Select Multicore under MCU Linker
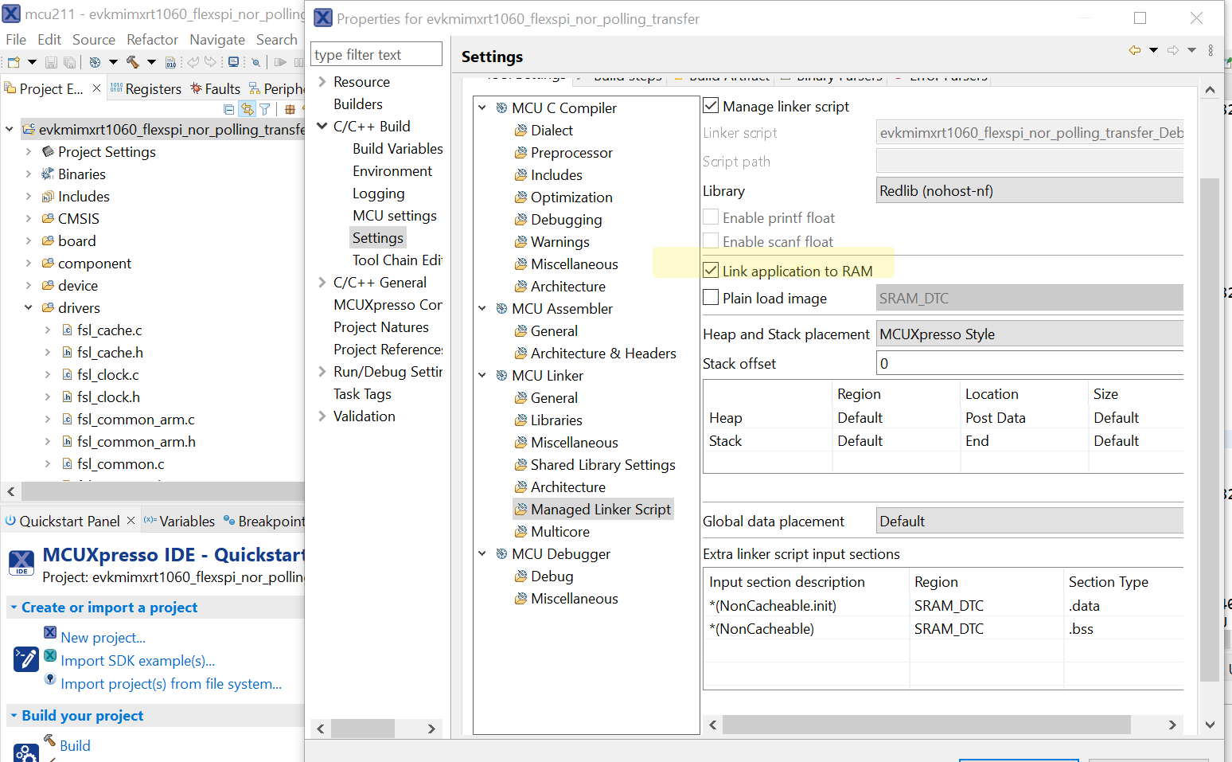This screenshot has width=1232, height=762. click(x=560, y=532)
